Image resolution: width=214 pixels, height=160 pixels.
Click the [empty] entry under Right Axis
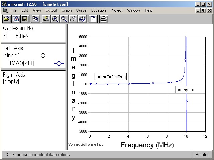pos(11,81)
